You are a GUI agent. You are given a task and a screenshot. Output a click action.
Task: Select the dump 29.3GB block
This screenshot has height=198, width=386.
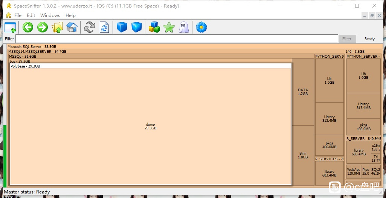(x=150, y=126)
